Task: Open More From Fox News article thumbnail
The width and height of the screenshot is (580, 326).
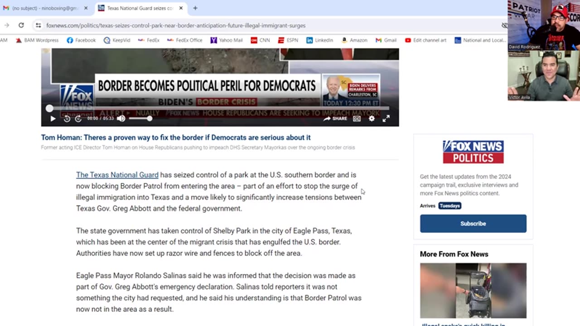Action: click(473, 291)
